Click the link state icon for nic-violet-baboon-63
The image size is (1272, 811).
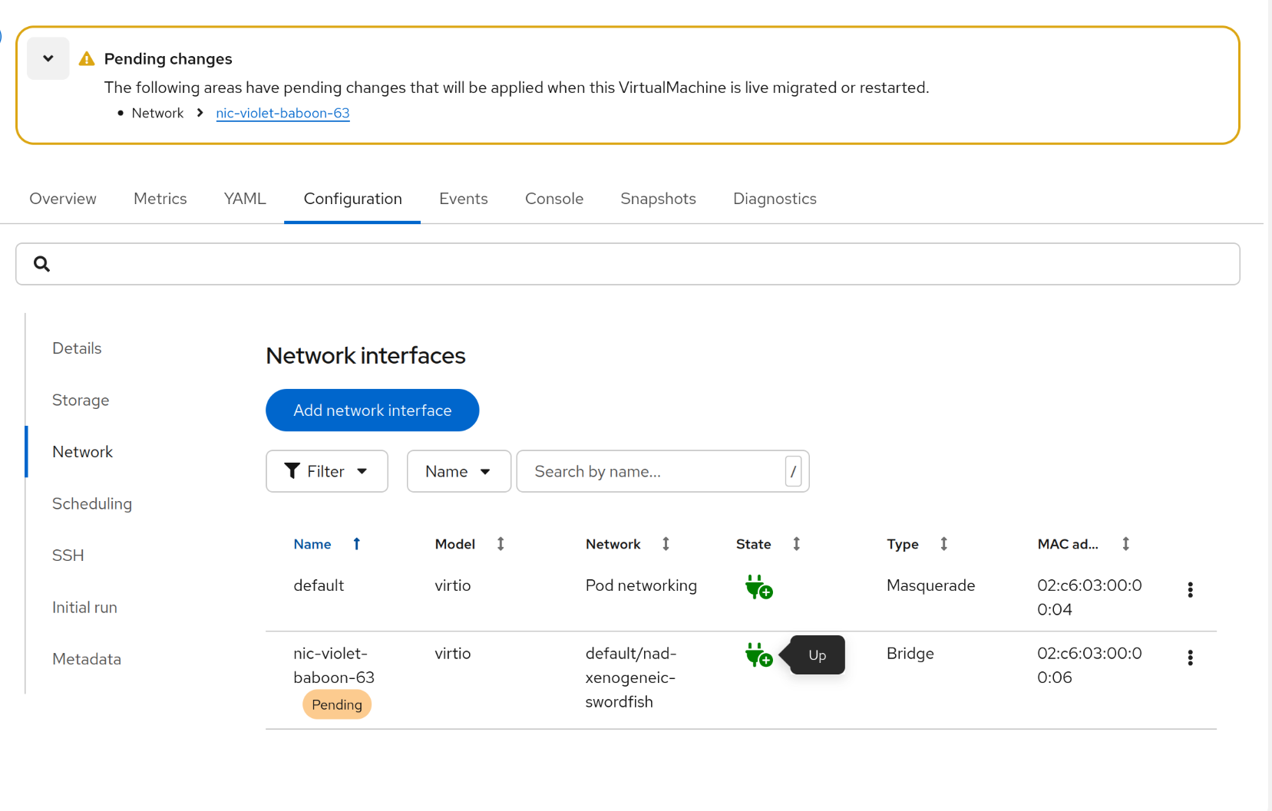(x=758, y=655)
